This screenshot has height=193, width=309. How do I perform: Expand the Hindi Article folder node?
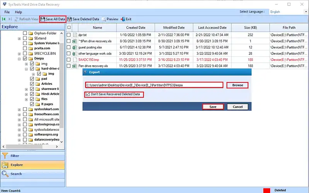[26, 94]
